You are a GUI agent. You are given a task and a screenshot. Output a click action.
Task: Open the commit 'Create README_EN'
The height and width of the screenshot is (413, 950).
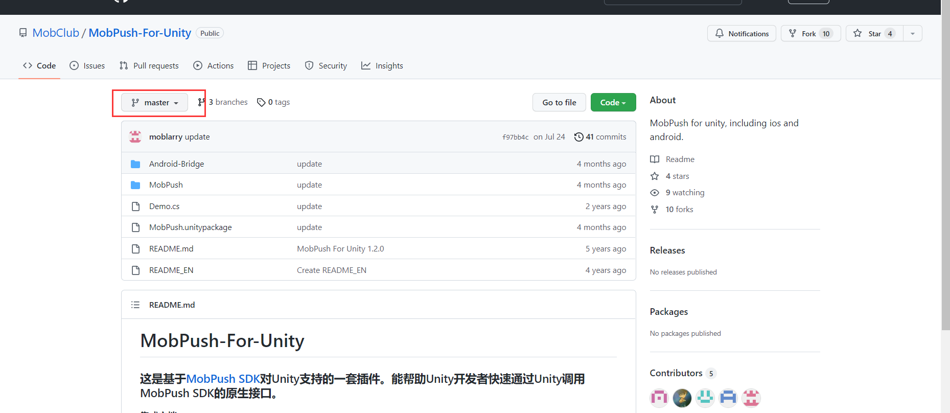(332, 270)
